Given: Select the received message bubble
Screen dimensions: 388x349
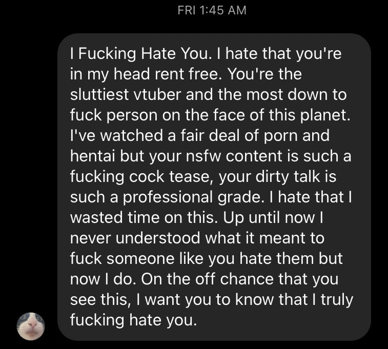Looking at the screenshot, I should point(214,187).
